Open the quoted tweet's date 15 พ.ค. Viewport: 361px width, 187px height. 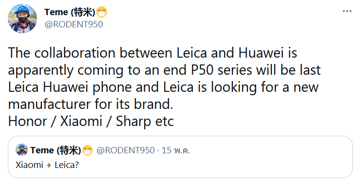176,150
